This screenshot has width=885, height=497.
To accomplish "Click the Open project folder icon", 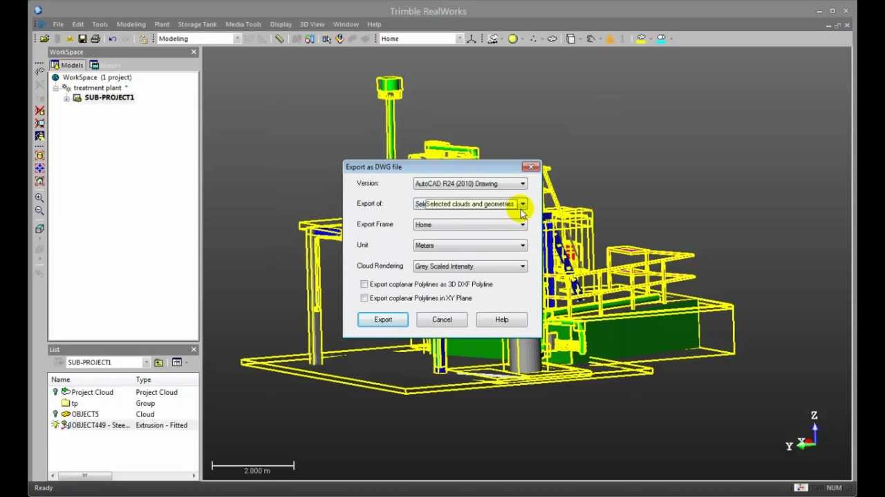I will tap(45, 39).
